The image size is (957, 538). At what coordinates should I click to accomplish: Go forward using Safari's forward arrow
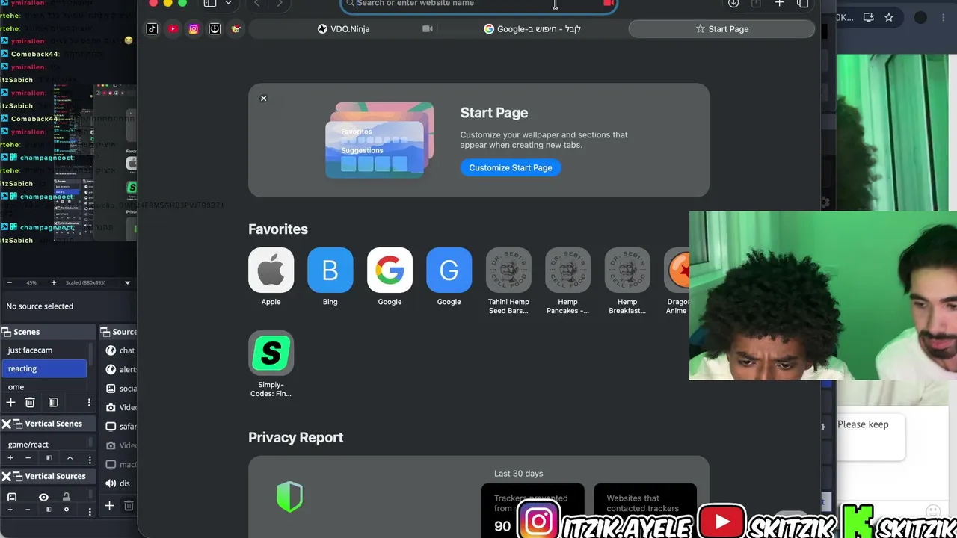click(x=280, y=4)
